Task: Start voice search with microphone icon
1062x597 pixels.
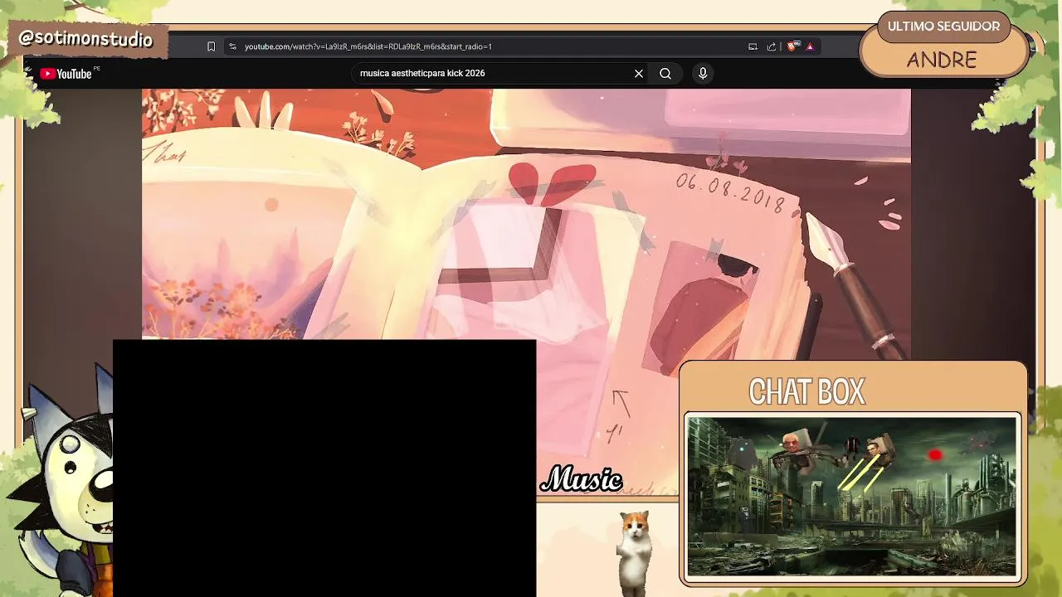Action: pos(703,73)
